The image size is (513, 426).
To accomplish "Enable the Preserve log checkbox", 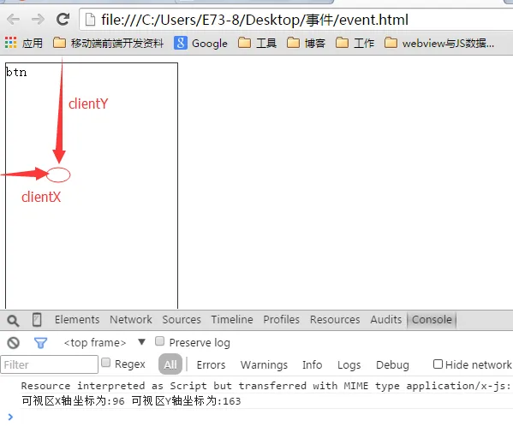I will [159, 341].
